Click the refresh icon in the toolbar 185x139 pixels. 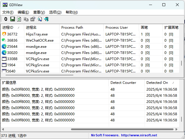[19, 19]
